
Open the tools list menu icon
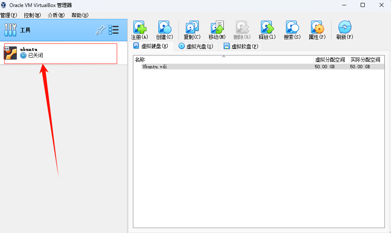point(114,30)
